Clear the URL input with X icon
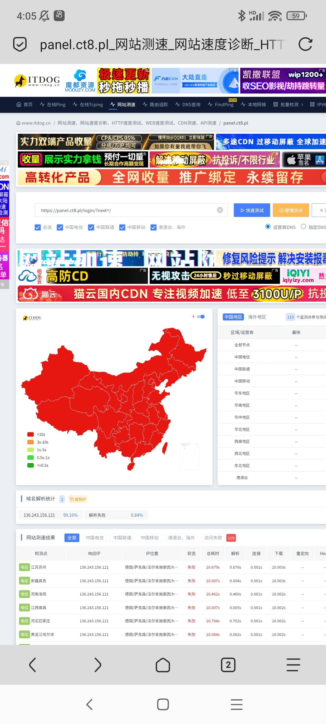The width and height of the screenshot is (326, 724). pos(220,210)
